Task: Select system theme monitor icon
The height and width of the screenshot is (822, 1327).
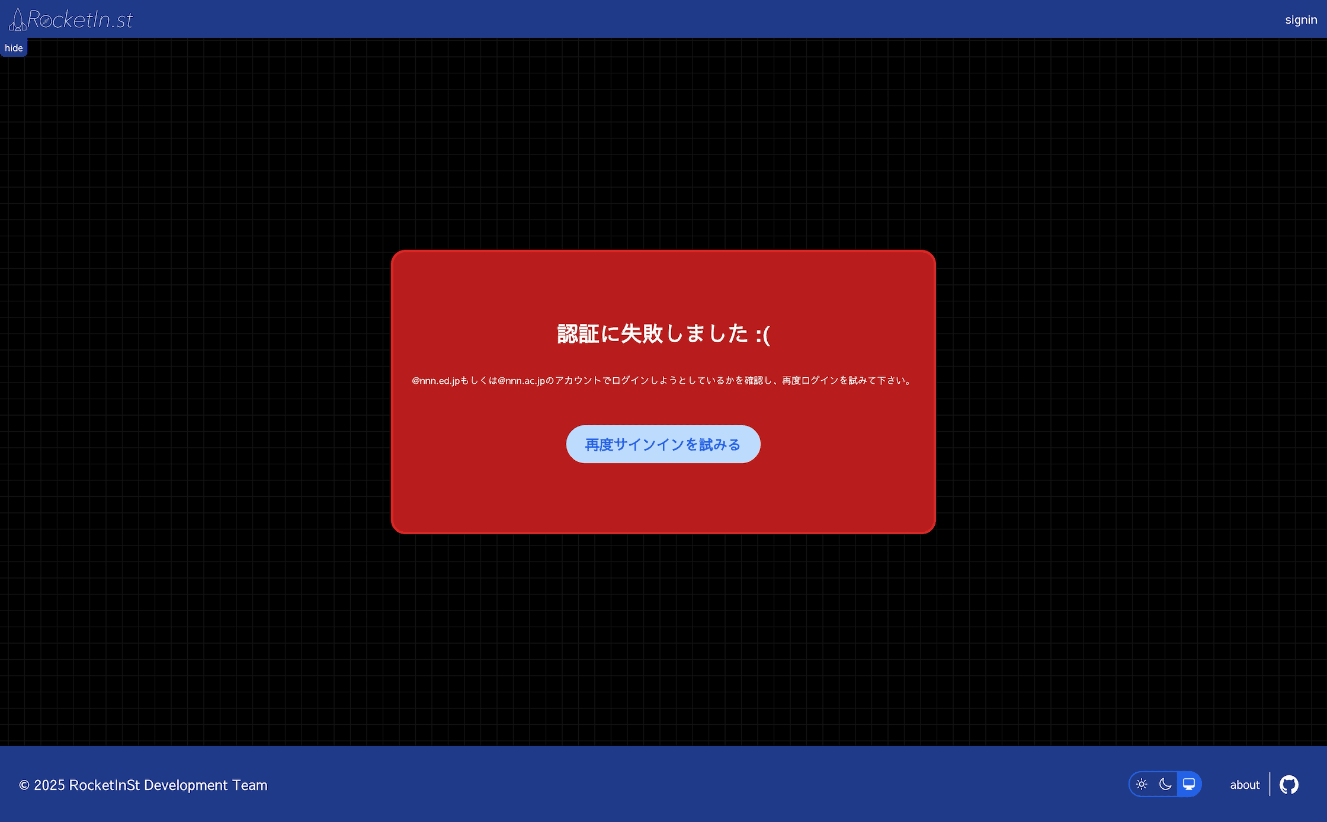Action: tap(1189, 785)
